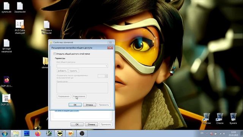Open File Explorer from the taskbar
Viewport: 243px width, 137px height.
16,134
